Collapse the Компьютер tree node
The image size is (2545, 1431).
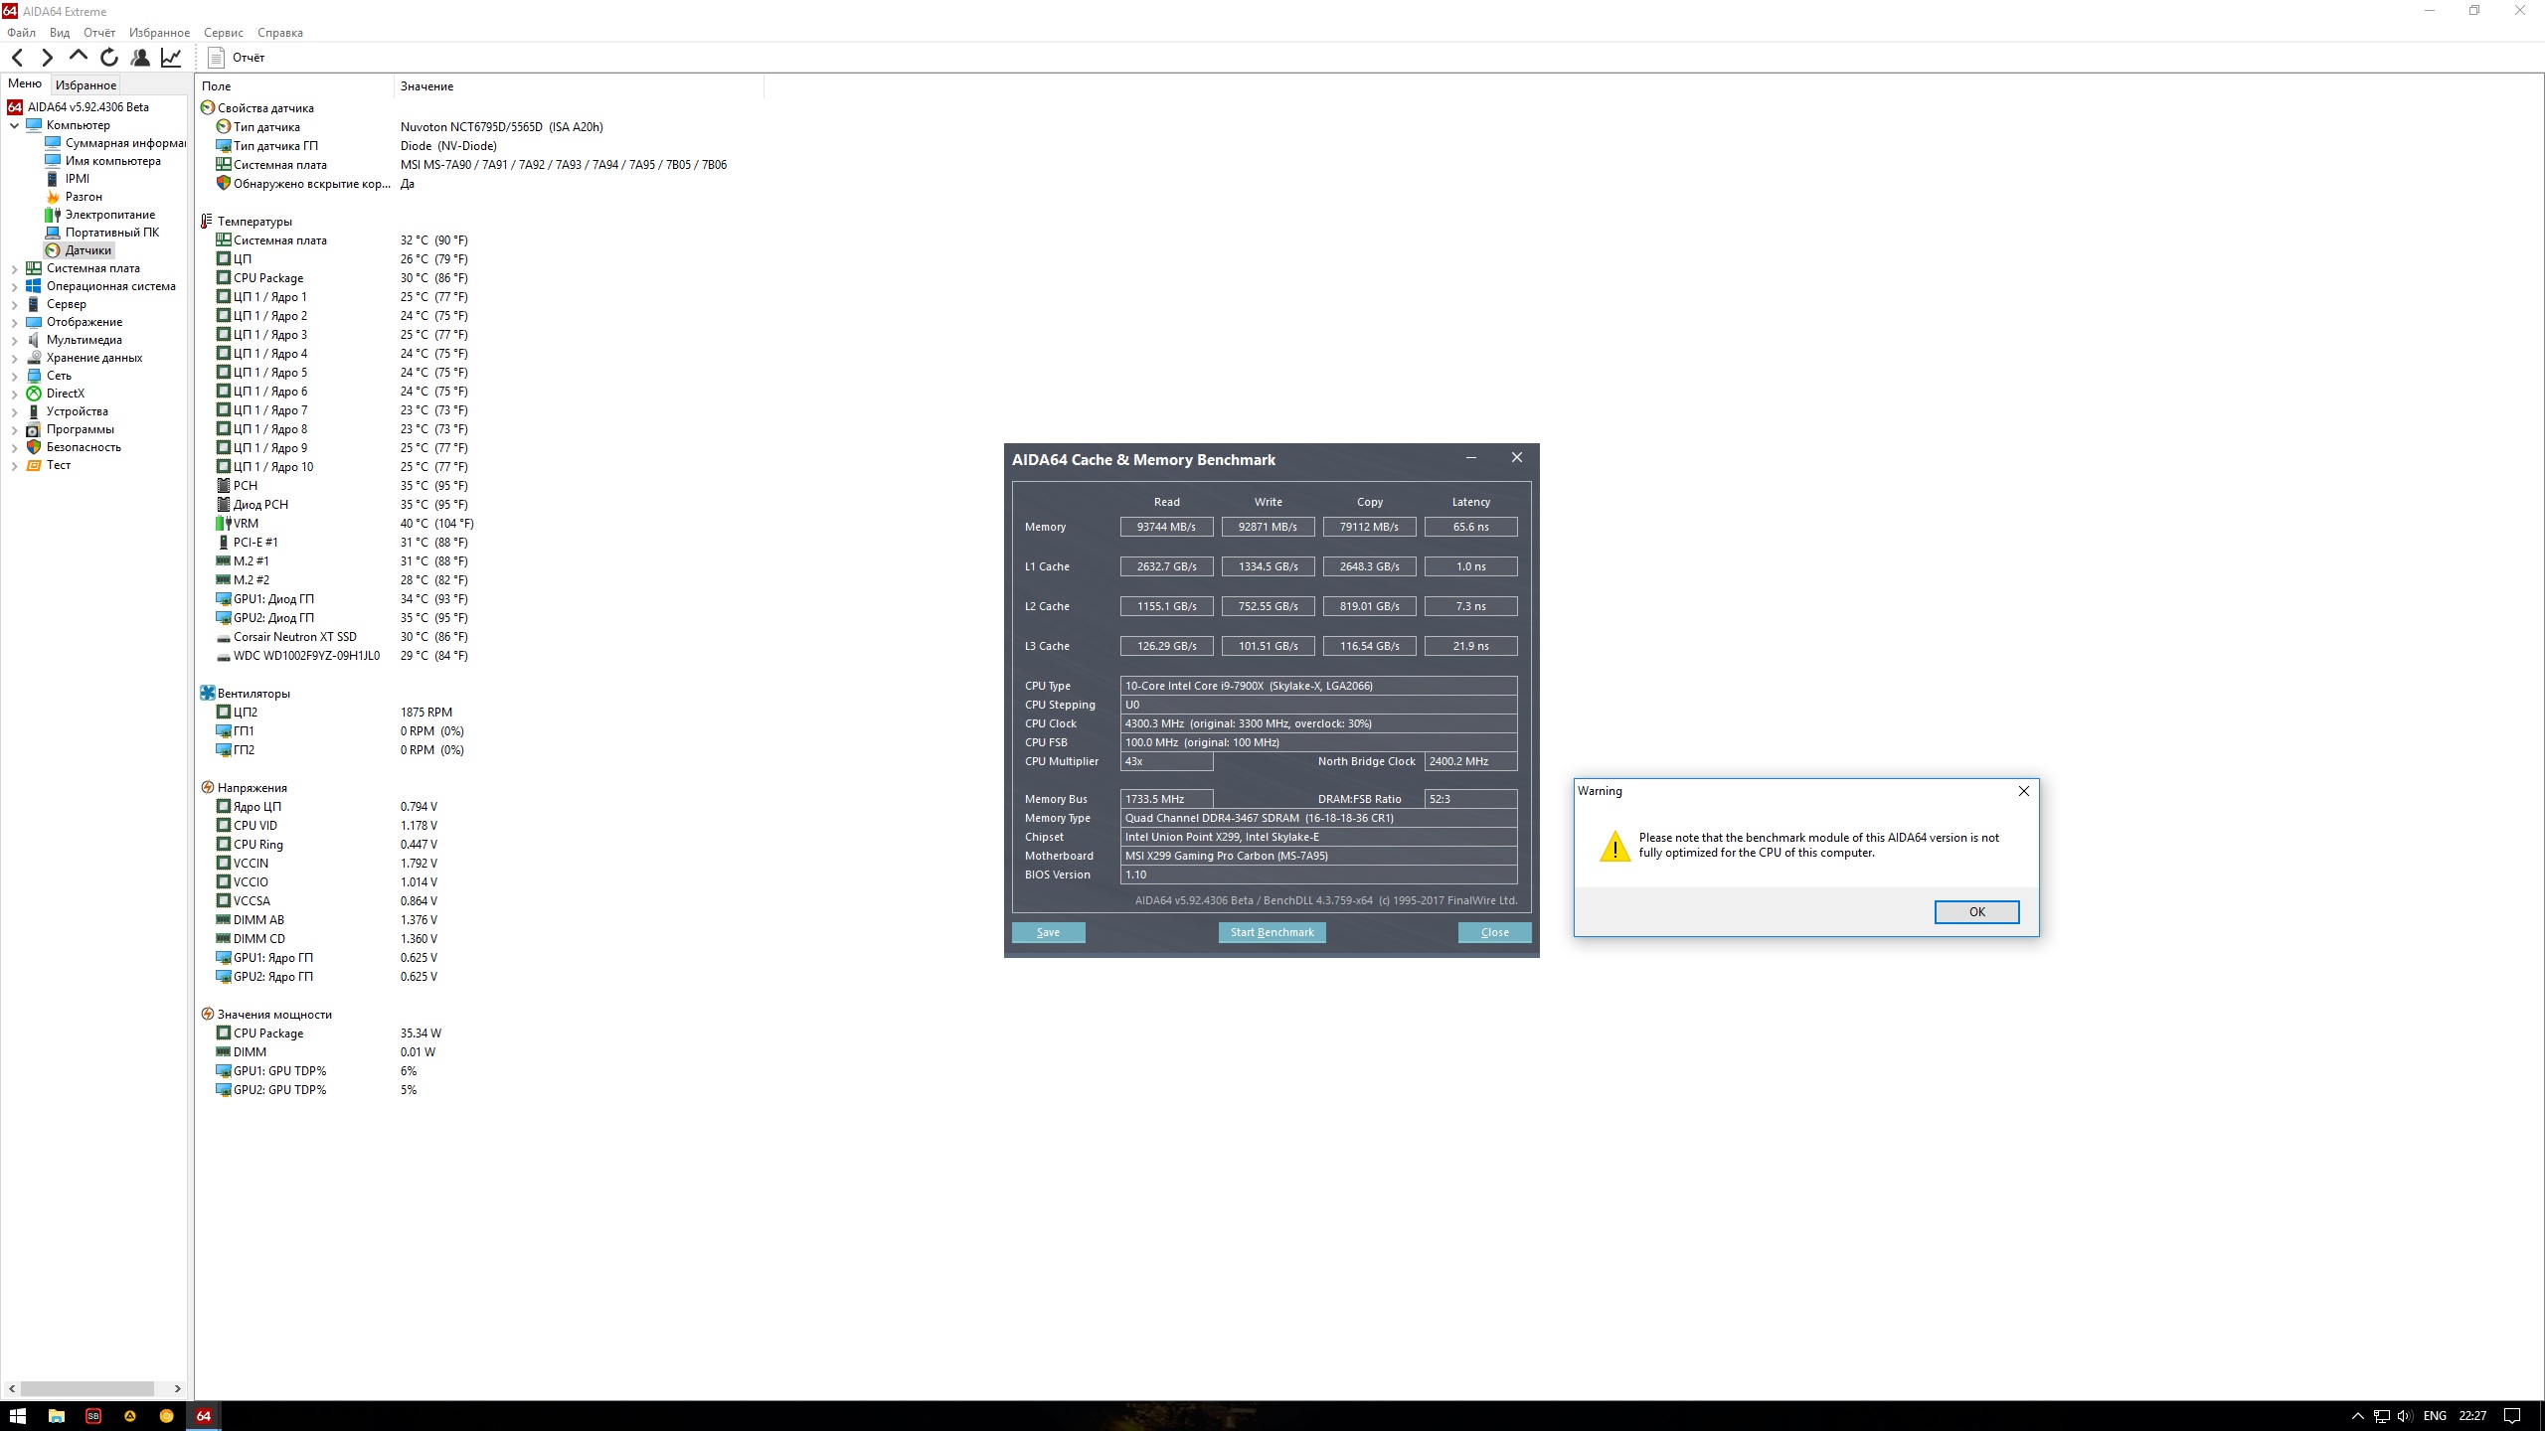(x=14, y=126)
